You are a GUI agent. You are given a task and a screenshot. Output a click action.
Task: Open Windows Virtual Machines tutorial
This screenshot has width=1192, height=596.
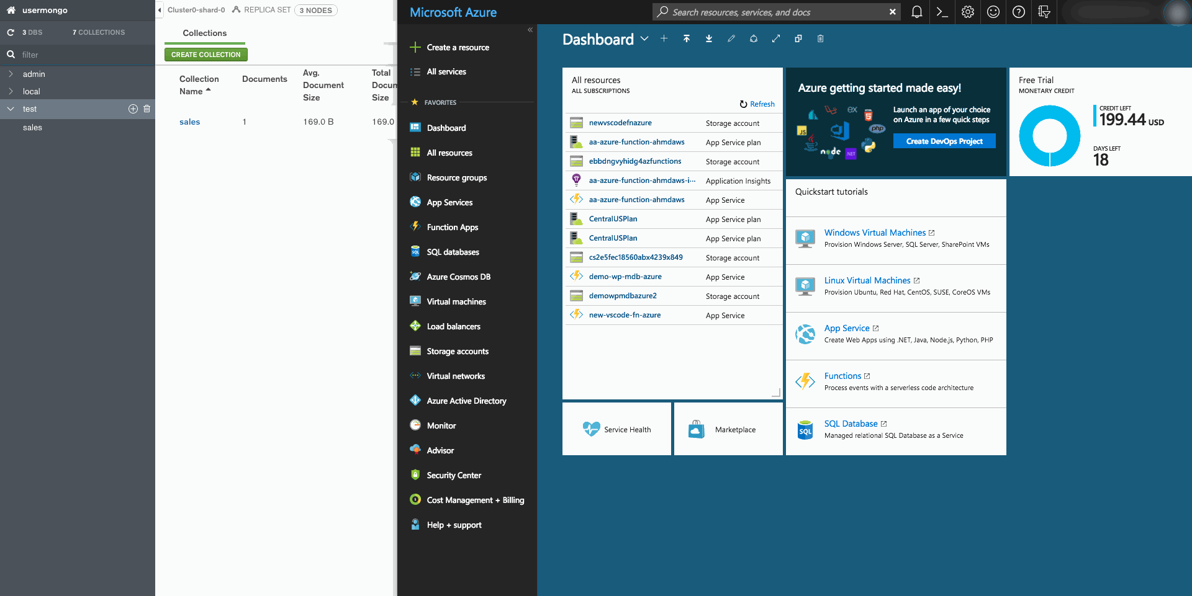coord(875,233)
